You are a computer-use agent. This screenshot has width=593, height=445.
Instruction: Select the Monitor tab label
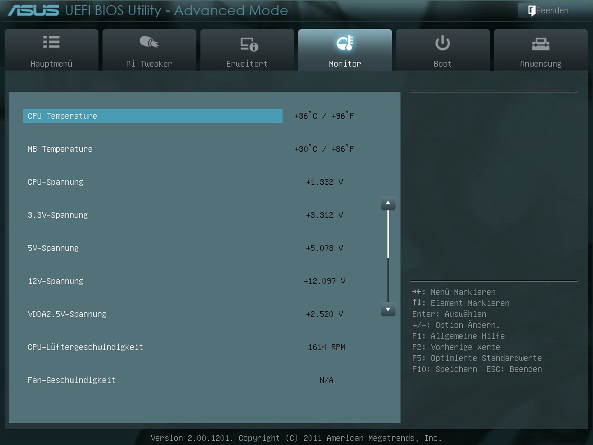(x=345, y=64)
